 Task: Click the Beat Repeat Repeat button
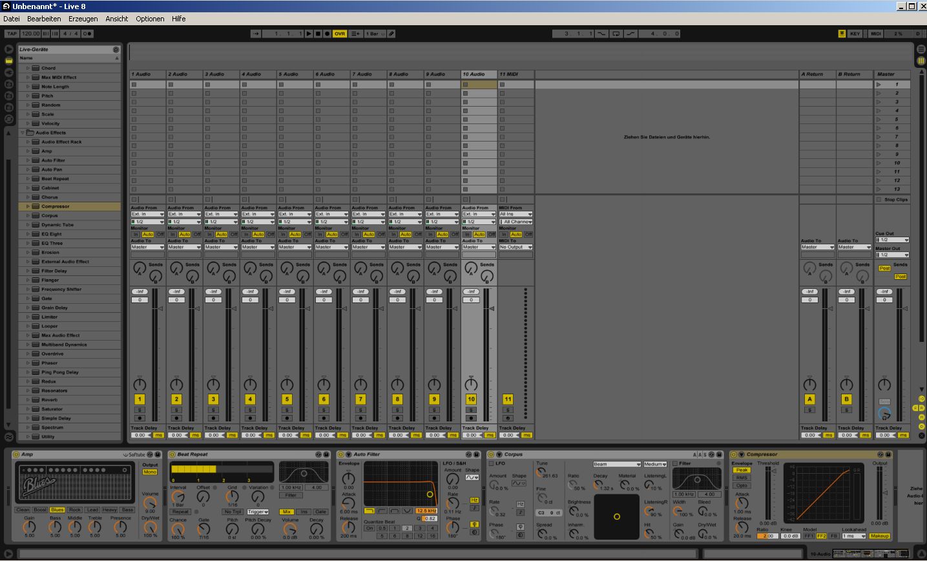[180, 512]
